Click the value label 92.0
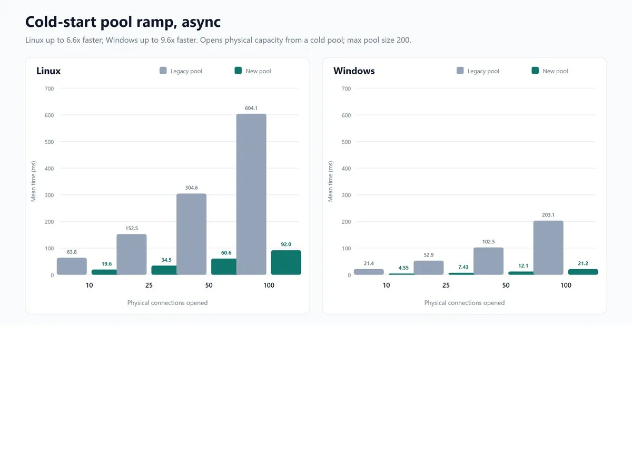This screenshot has height=472, width=632. 286,244
